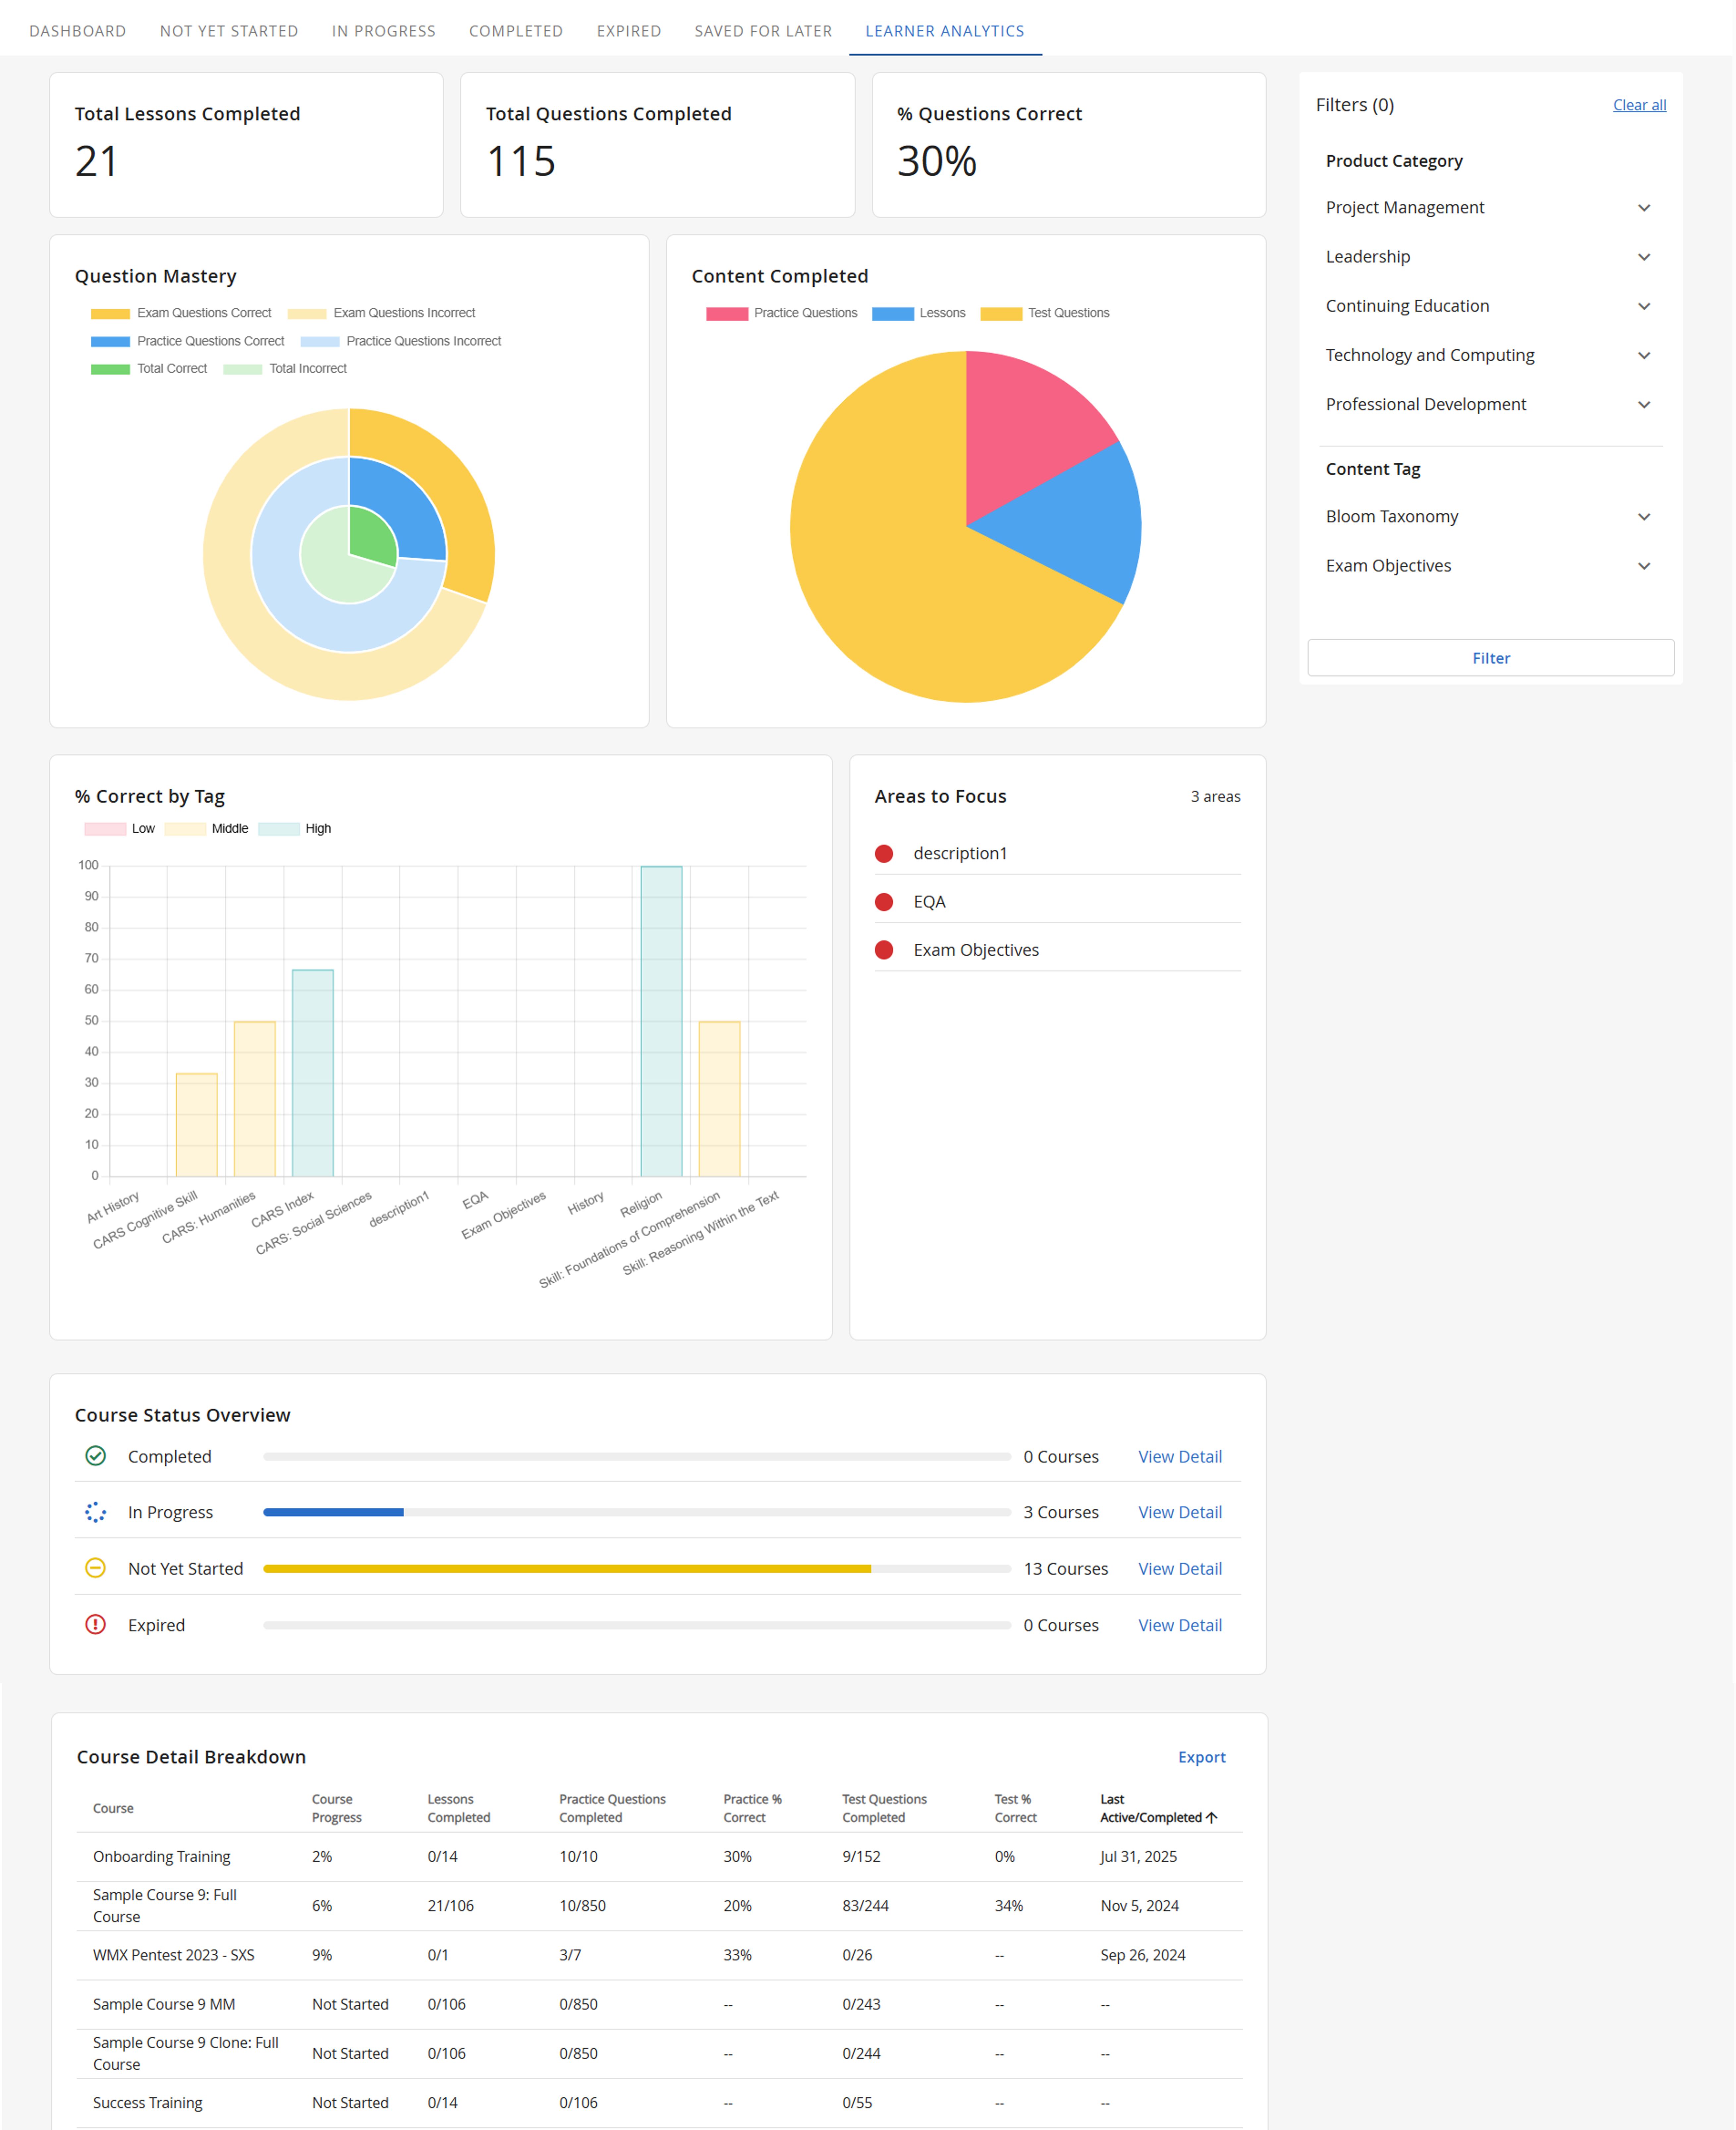Image resolution: width=1736 pixels, height=2130 pixels.
Task: Click the Completed checkmark status icon
Action: (95, 1456)
